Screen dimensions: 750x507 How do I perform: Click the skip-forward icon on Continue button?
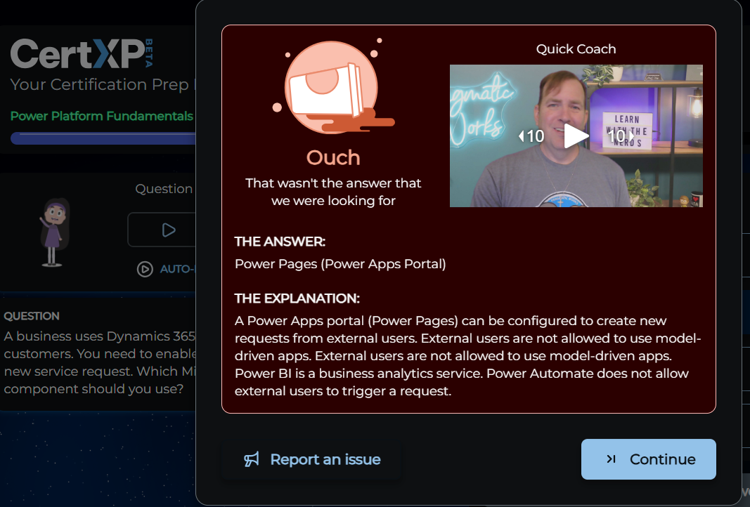point(611,459)
